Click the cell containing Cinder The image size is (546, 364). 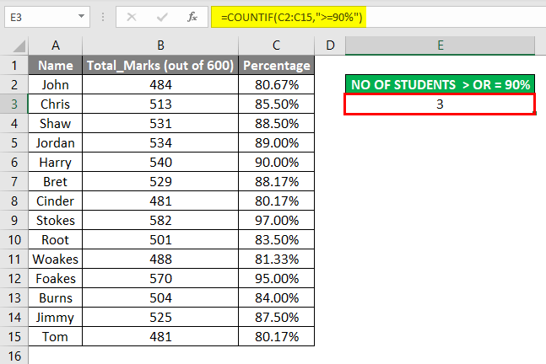pyautogui.click(x=56, y=201)
